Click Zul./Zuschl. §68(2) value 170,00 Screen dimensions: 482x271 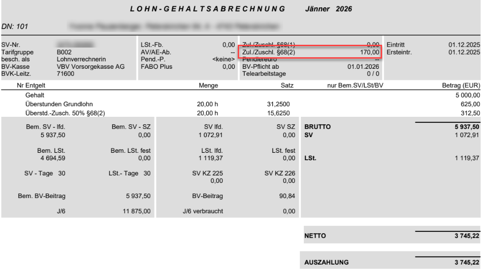click(x=370, y=52)
